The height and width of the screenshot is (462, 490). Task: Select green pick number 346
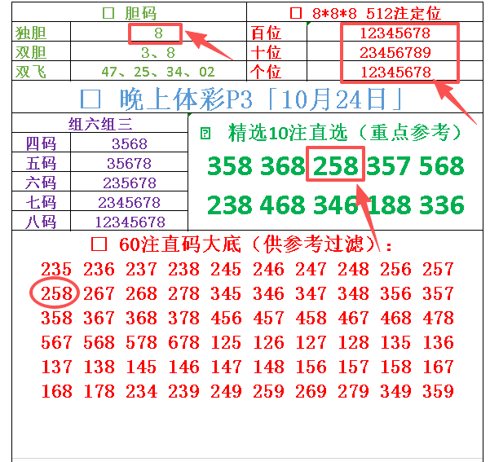pos(336,205)
